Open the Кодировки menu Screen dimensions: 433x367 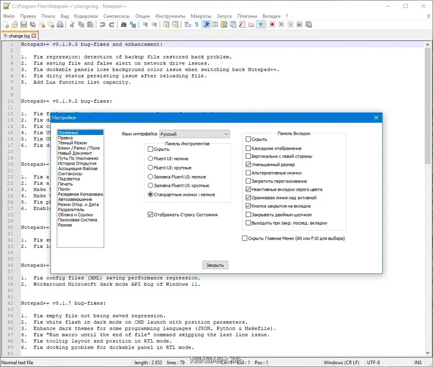point(86,16)
